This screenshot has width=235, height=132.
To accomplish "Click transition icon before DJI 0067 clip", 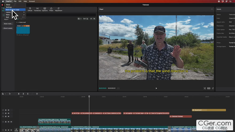I will coord(169,130).
